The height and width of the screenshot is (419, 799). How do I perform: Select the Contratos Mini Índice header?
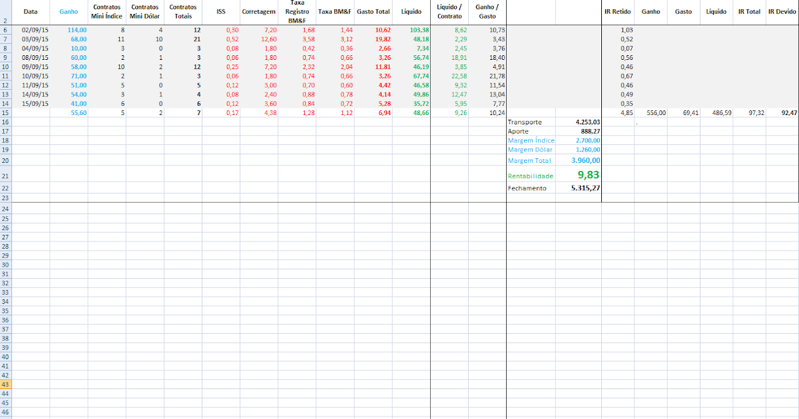107,12
